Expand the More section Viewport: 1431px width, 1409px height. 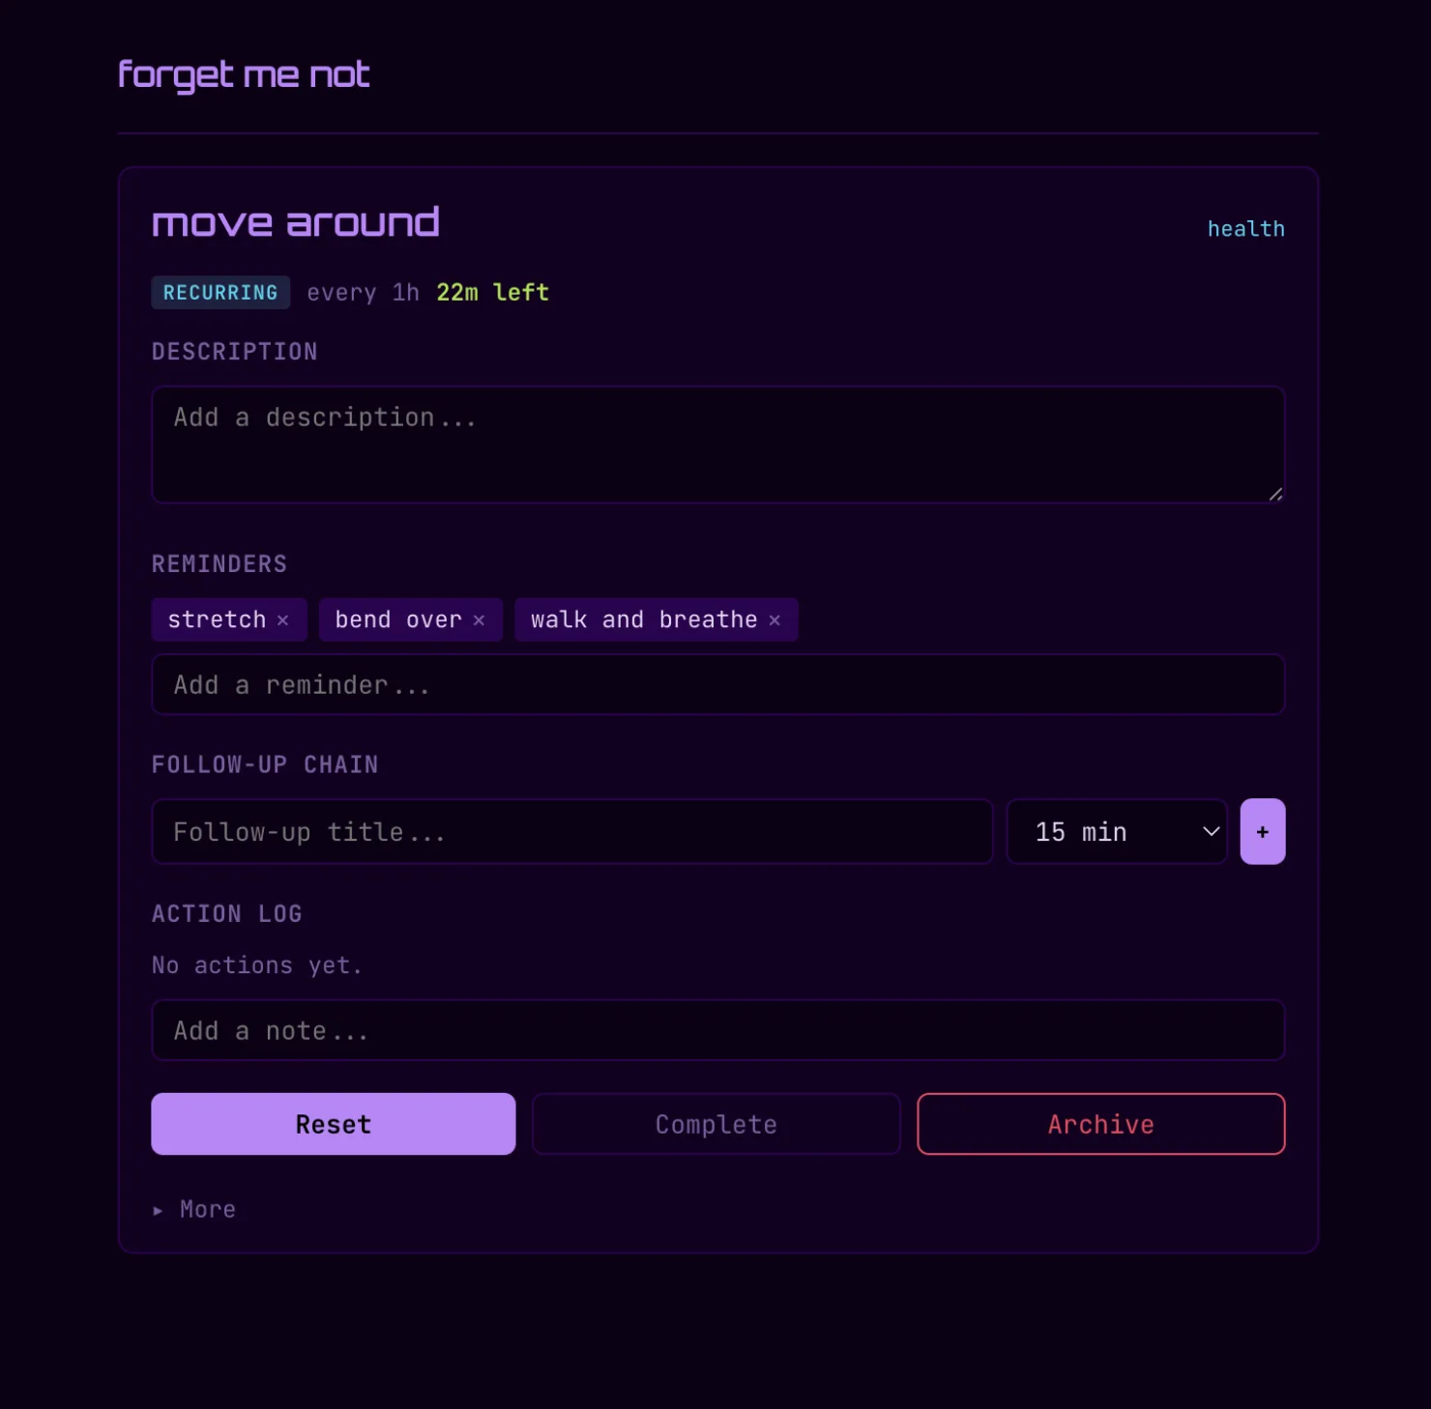(206, 1209)
